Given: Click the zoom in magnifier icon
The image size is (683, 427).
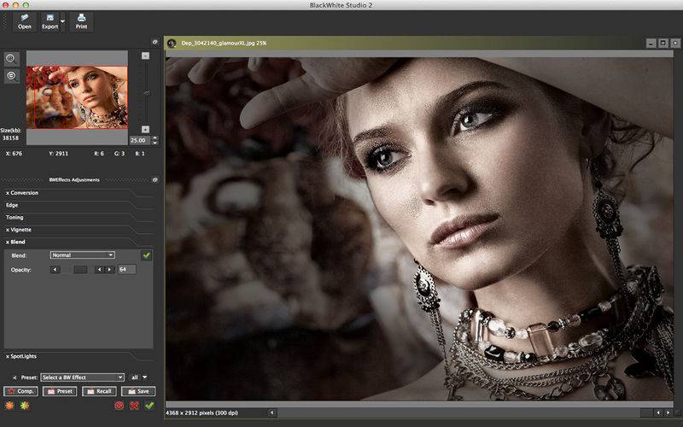Looking at the screenshot, I should pyautogui.click(x=12, y=60).
